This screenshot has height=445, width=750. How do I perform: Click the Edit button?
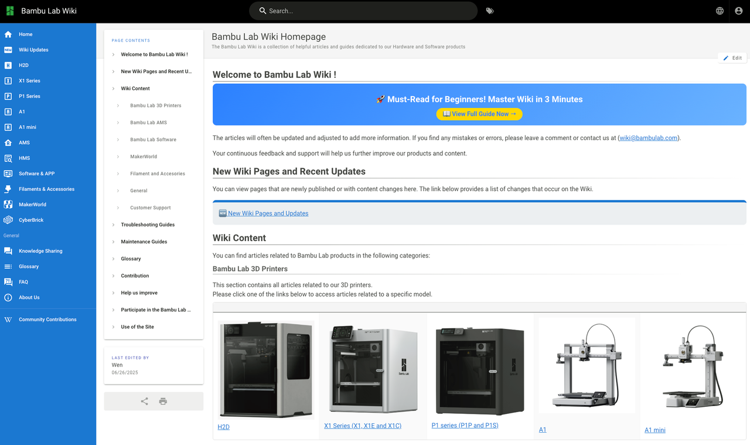(732, 58)
